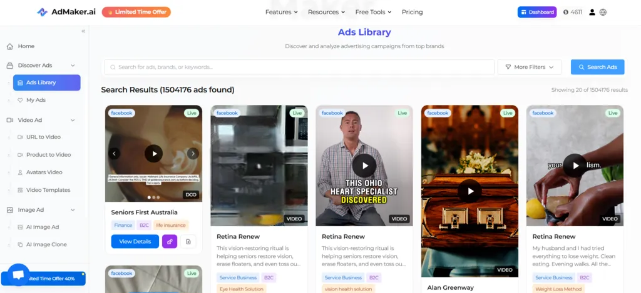
Task: Click the Discover Ads folder icon
Action: (x=10, y=66)
